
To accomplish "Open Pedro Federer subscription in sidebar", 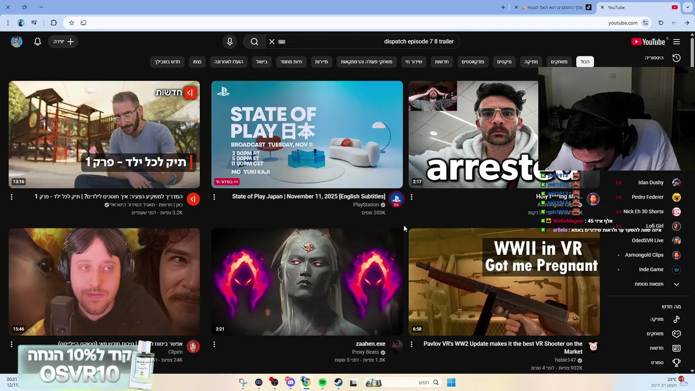I will coord(648,197).
